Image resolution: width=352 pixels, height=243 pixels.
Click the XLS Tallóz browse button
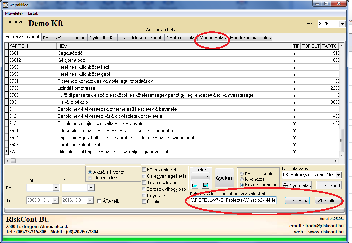[x=297, y=200]
